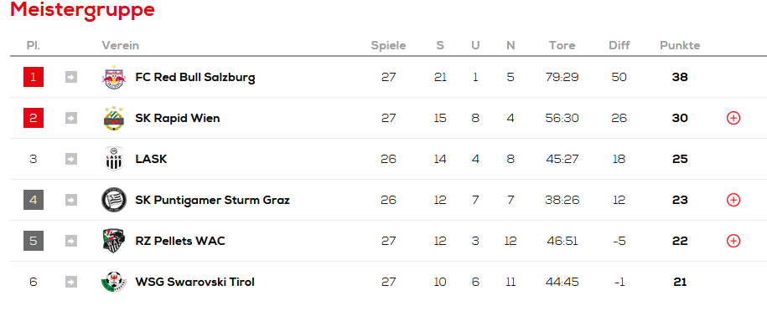767x321 pixels.
Task: Click the RZ Pellets WAC wolf logo
Action: pyautogui.click(x=114, y=241)
